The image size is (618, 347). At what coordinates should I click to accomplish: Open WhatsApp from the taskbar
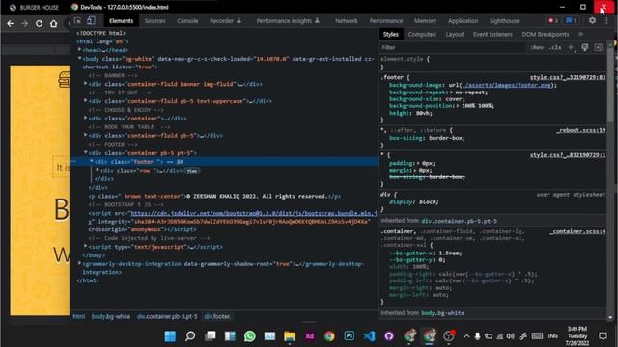pos(250,336)
